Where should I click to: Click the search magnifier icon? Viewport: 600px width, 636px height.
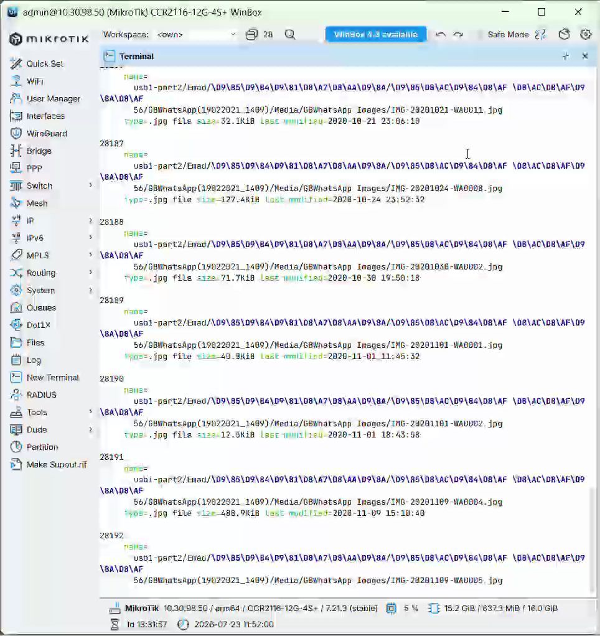[290, 34]
